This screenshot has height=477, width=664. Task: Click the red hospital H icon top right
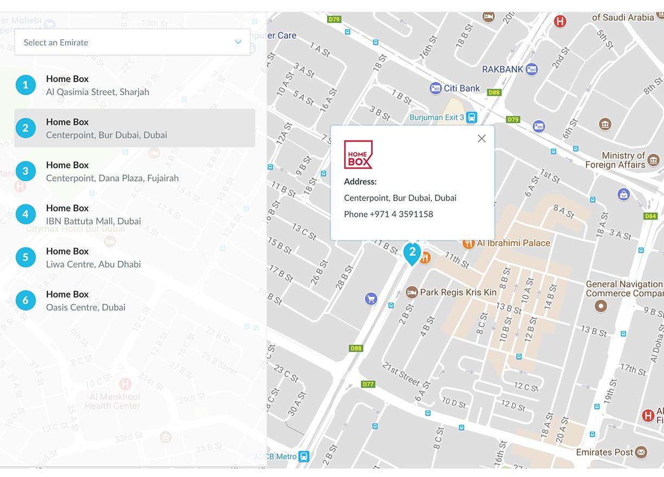click(x=560, y=22)
